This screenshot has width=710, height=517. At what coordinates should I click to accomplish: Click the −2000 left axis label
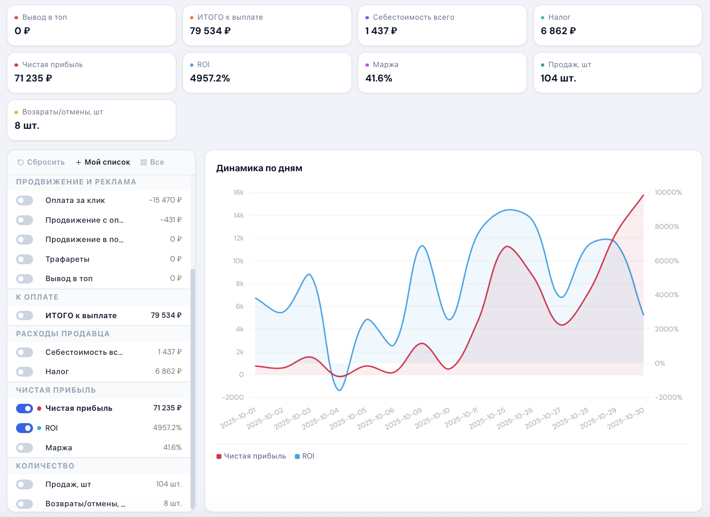pyautogui.click(x=233, y=397)
